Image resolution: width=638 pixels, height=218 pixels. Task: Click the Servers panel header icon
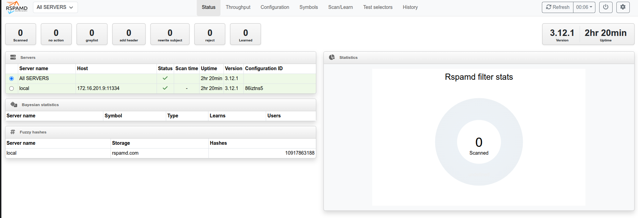click(x=13, y=57)
